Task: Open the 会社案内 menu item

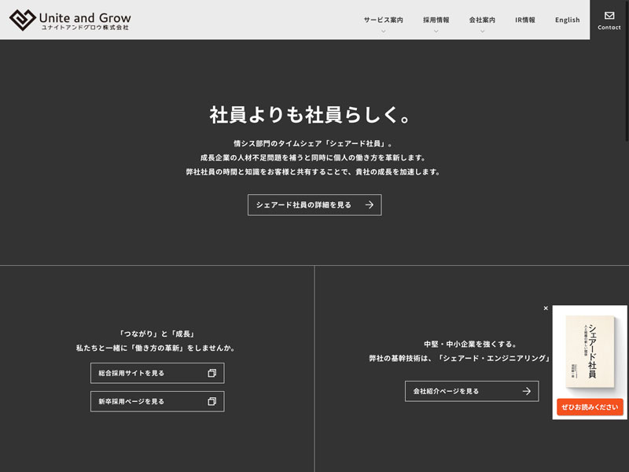Action: [x=482, y=20]
